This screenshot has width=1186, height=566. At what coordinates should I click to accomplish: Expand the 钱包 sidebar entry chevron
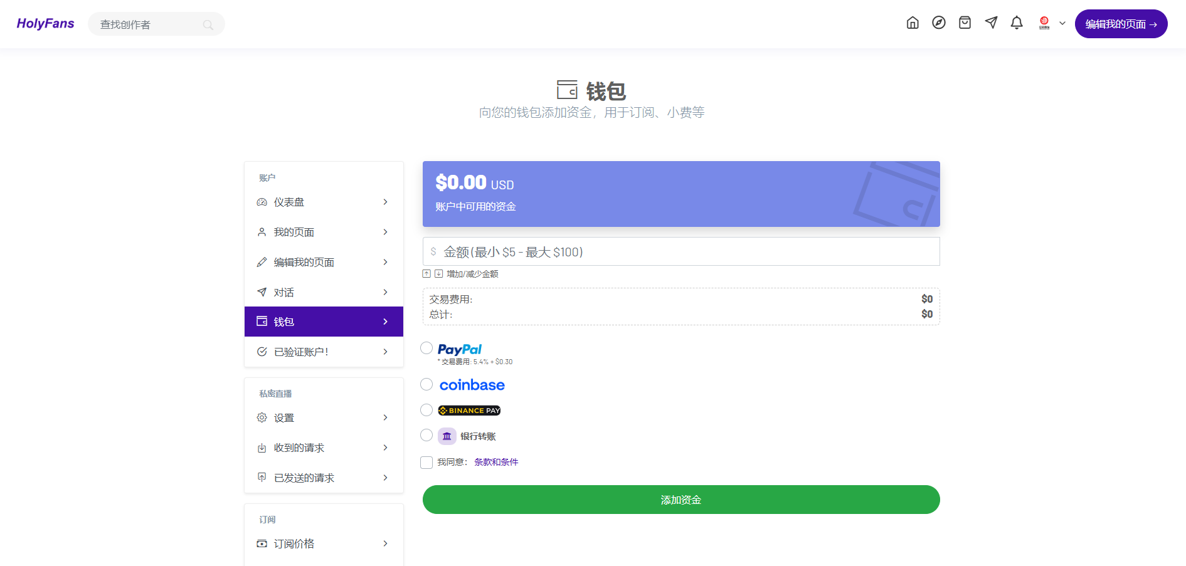tap(385, 322)
